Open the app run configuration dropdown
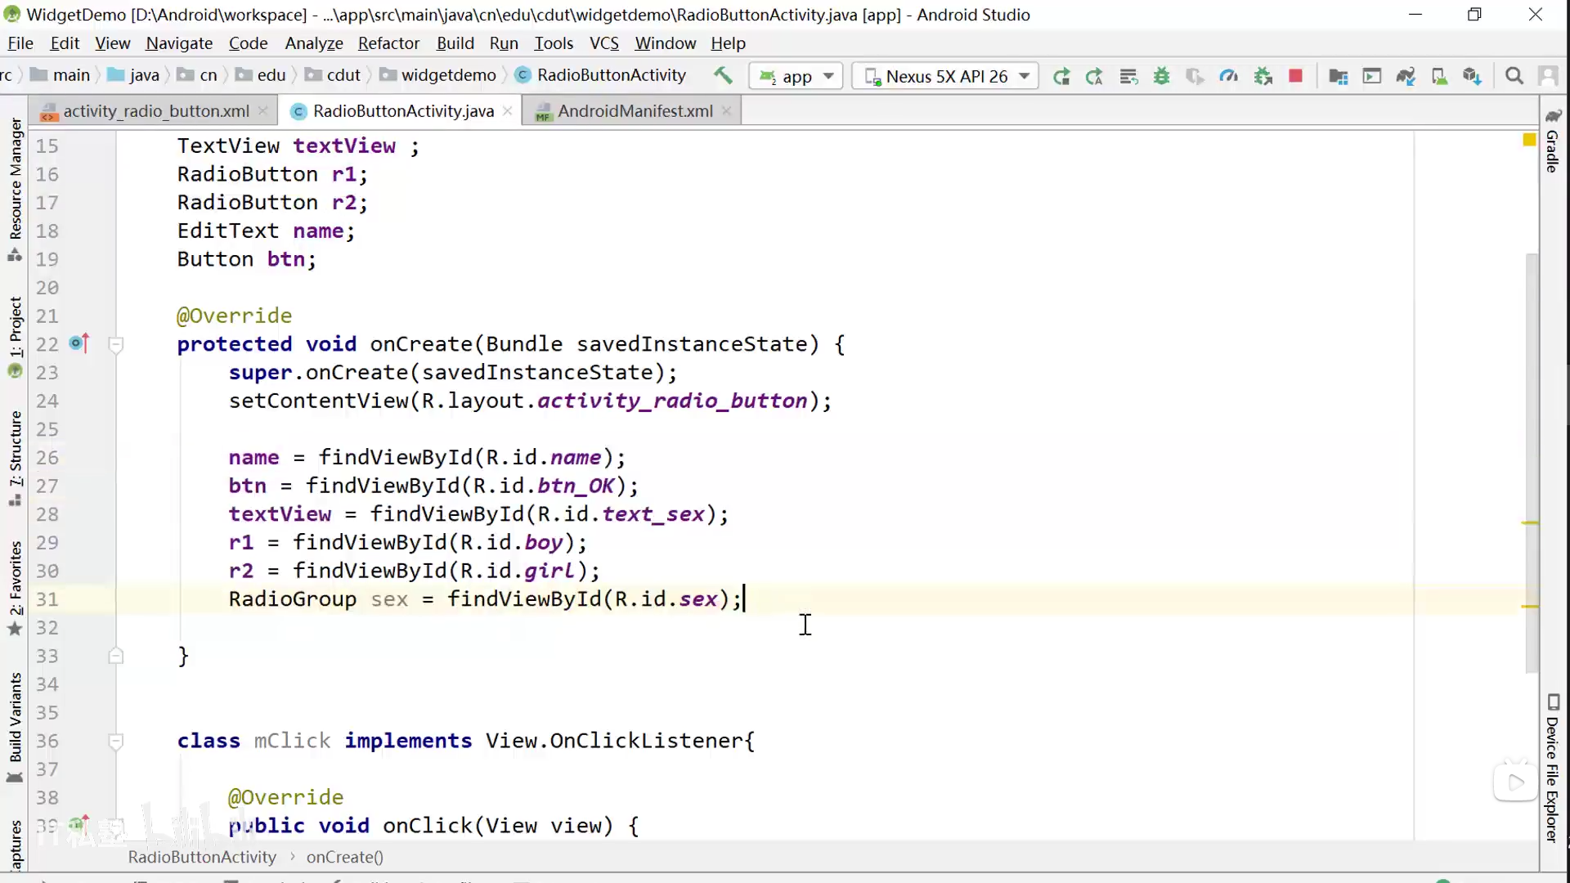1570x883 pixels. pos(796,76)
